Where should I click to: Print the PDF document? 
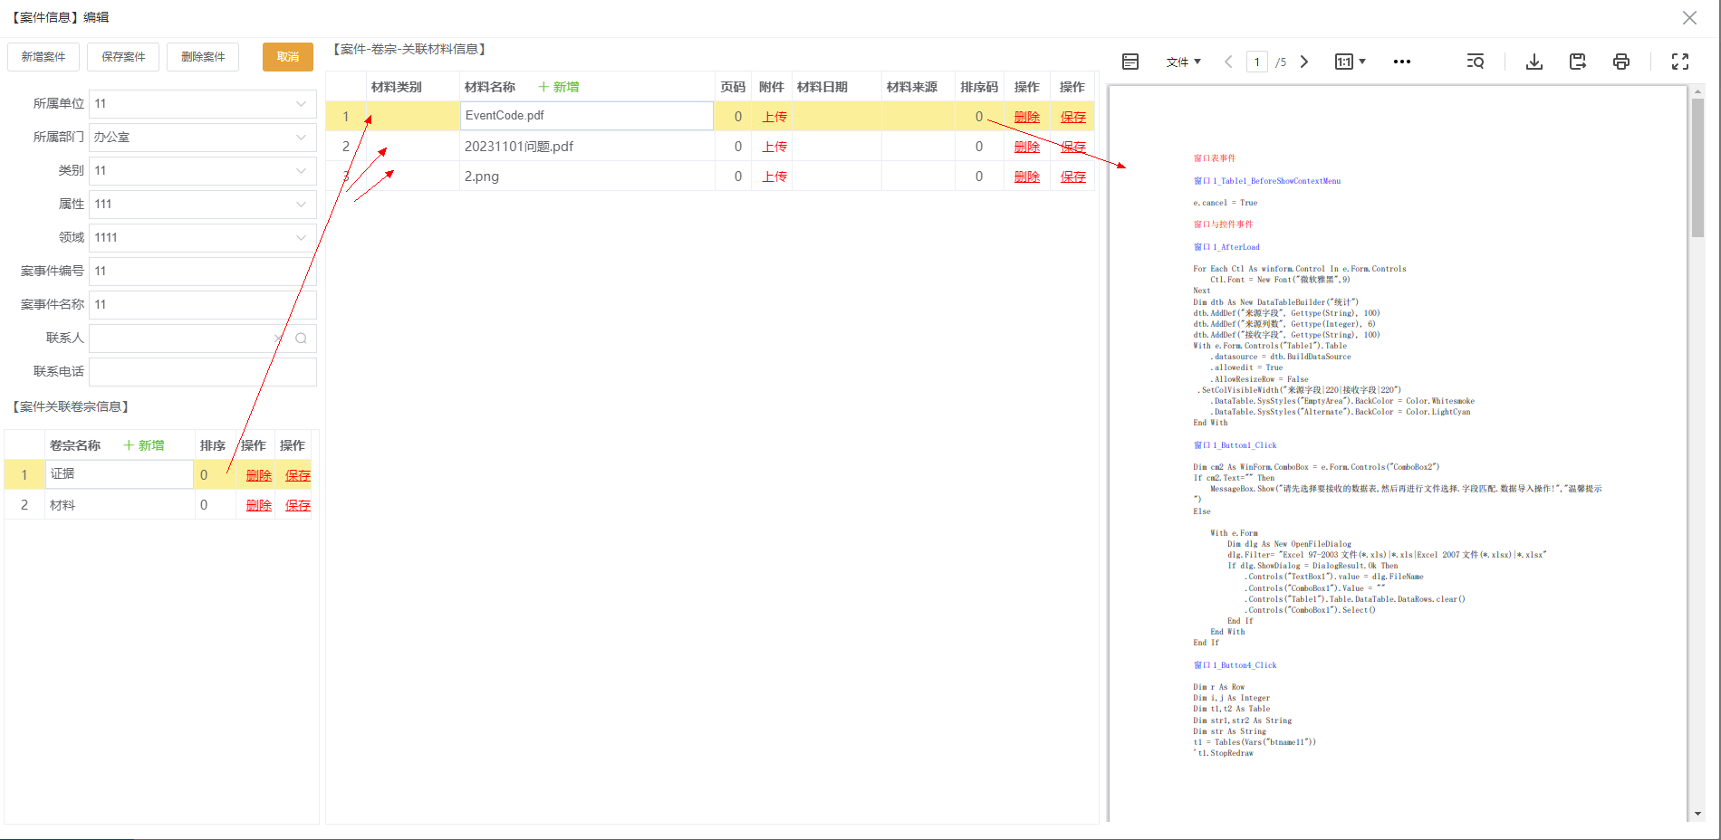[x=1621, y=62]
